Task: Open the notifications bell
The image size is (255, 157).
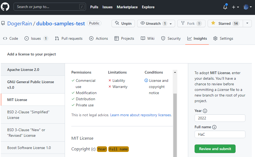Action: 225,7
